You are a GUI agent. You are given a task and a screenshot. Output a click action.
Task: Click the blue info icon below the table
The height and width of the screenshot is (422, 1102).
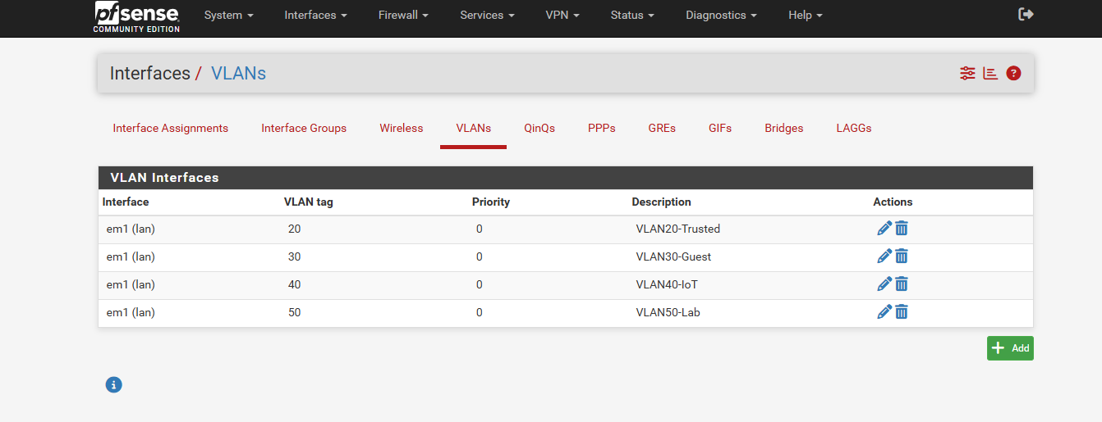[x=114, y=384]
